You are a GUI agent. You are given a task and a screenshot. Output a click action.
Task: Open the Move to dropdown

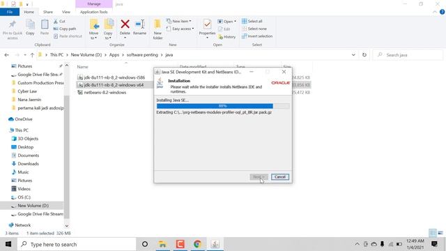coord(94,29)
